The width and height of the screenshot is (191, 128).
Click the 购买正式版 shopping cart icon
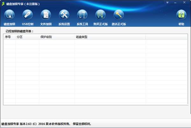tap(101, 15)
